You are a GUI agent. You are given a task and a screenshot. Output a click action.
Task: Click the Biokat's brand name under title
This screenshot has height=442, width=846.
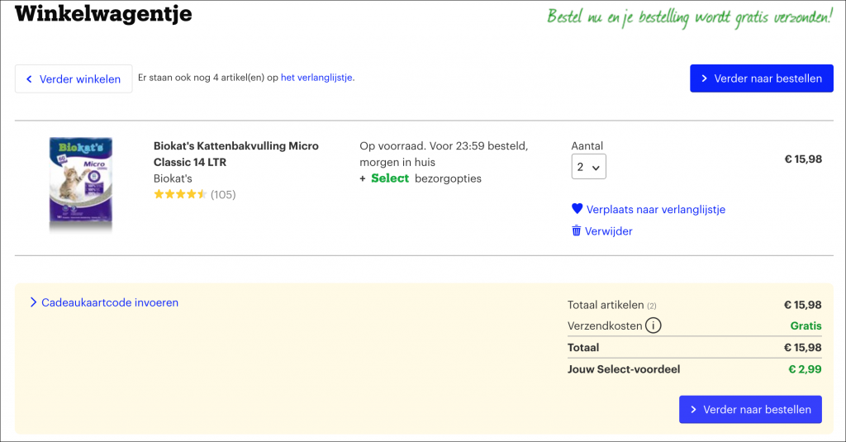click(x=173, y=178)
